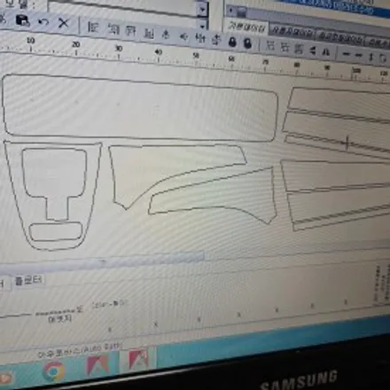This screenshot has height=390, width=390.
Task: Open Google Chrome from the taskbar
Action: pos(53,370)
